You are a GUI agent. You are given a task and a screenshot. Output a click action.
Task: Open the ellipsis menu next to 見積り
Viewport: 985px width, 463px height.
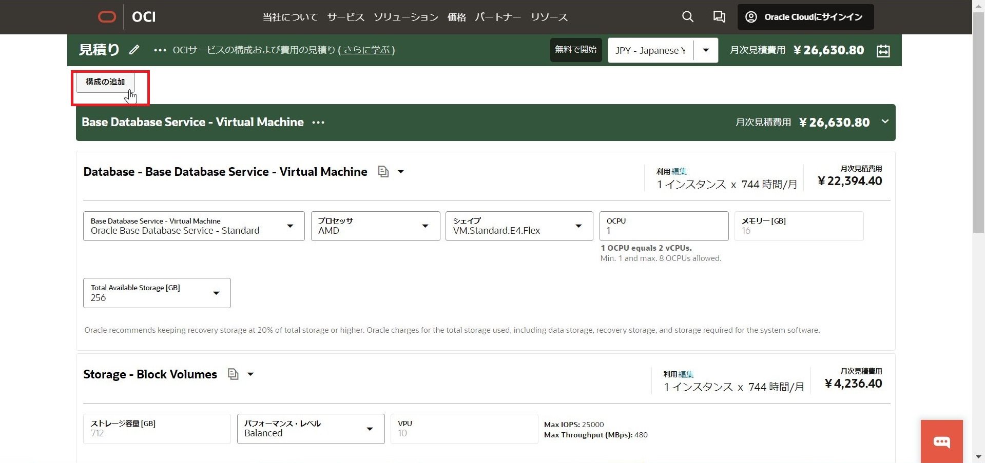click(x=160, y=50)
